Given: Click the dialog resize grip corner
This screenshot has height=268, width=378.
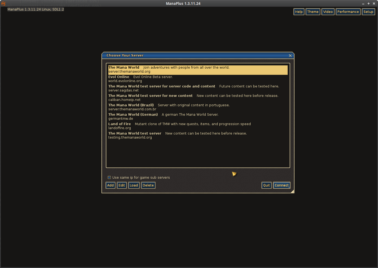Looking at the screenshot, I should point(293,191).
